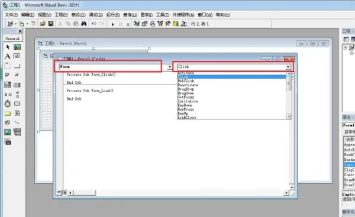Screen dimensions: 355x217
Task: Click the Toolbox toolbar icon with hammer
Action: [168, 24]
